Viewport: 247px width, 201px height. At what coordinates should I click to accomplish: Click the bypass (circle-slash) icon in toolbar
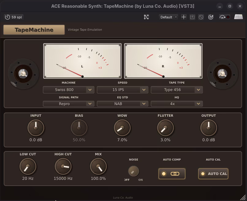[x=201, y=17]
